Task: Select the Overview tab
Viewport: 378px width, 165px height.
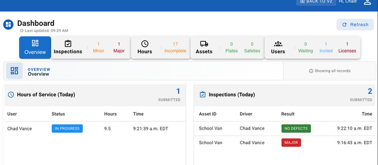Action: [35, 47]
